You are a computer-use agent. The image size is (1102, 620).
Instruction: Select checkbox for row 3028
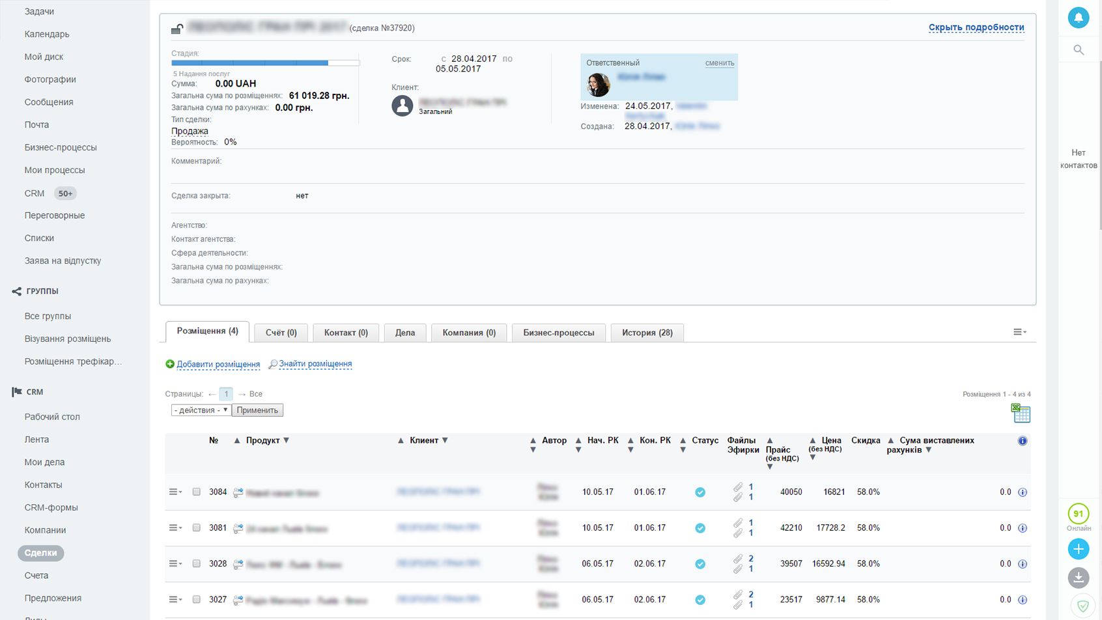[196, 563]
